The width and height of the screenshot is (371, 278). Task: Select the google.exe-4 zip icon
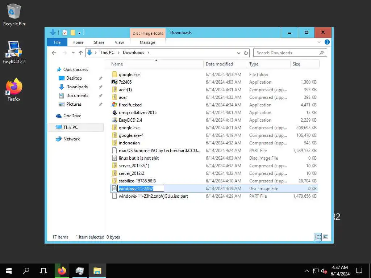click(x=114, y=135)
